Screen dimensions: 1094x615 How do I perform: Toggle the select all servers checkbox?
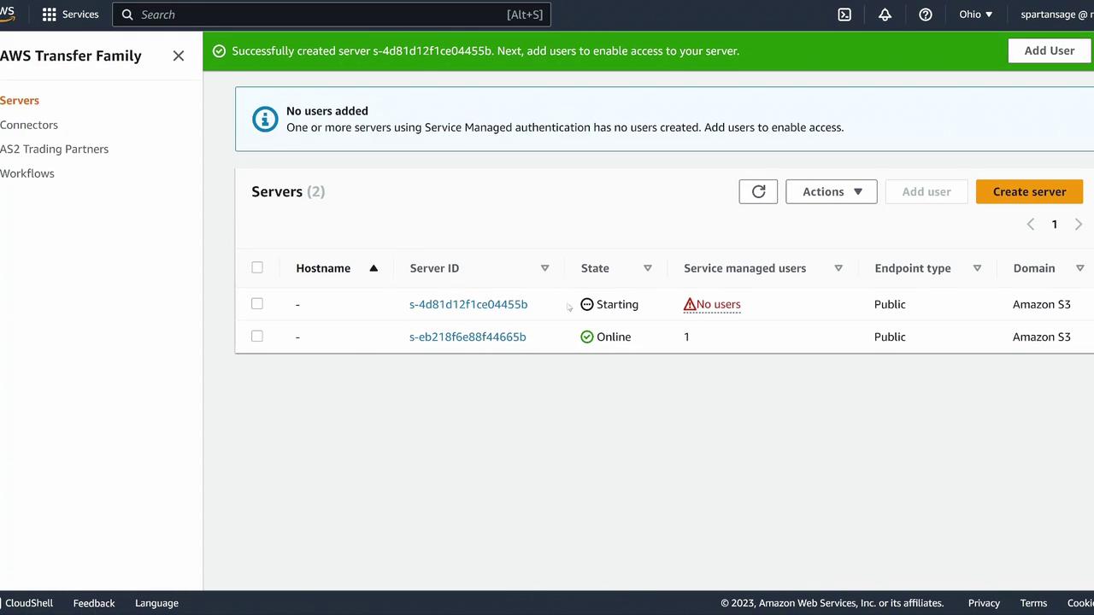pyautogui.click(x=257, y=267)
